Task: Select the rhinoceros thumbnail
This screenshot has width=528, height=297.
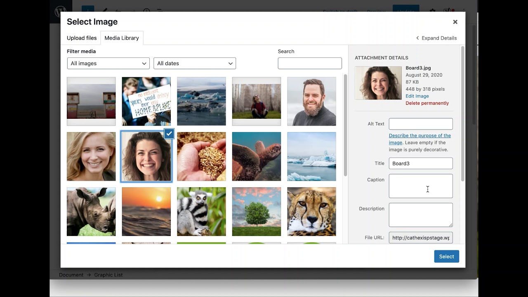Action: pyautogui.click(x=91, y=212)
